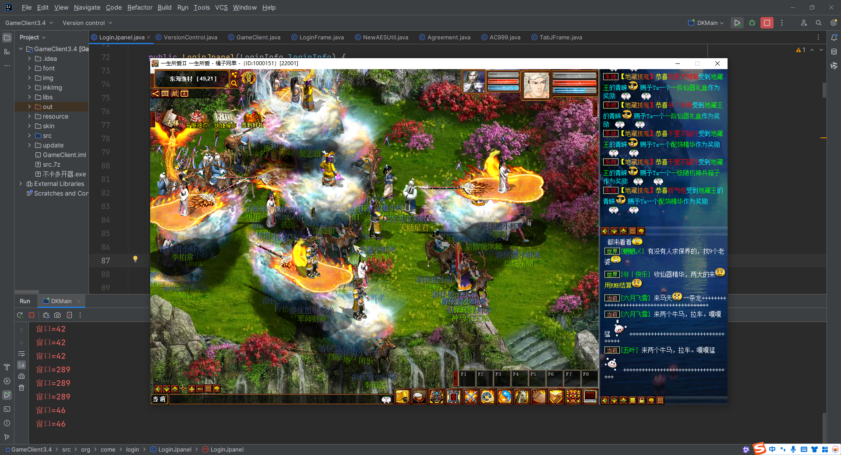Open the Build menu
The width and height of the screenshot is (841, 455).
pyautogui.click(x=164, y=7)
